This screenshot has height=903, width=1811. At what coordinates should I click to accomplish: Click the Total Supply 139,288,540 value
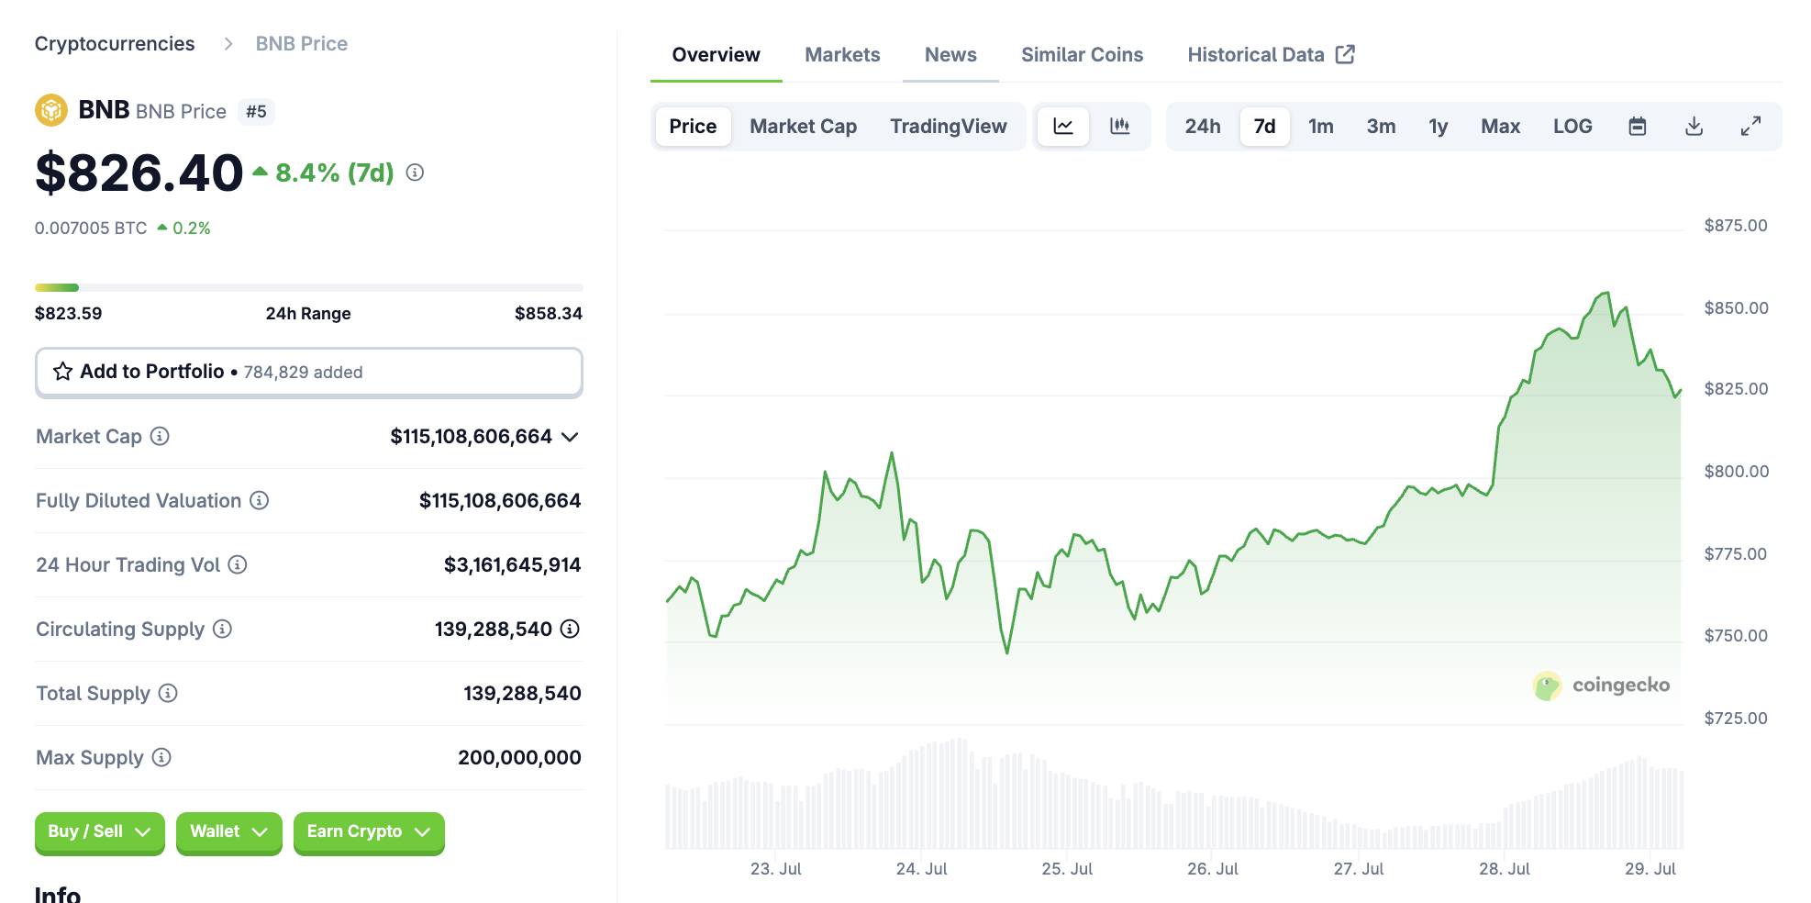click(x=522, y=694)
